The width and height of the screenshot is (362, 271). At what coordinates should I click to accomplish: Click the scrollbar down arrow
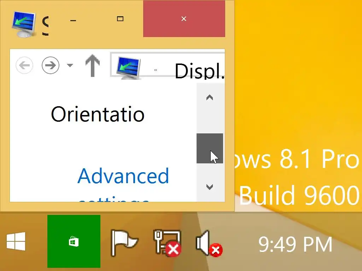210,187
